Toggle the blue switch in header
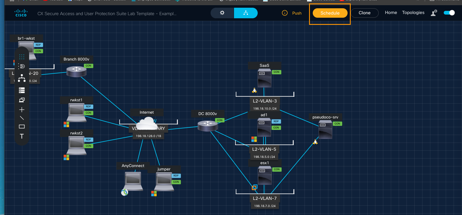462x215 pixels. click(x=449, y=13)
